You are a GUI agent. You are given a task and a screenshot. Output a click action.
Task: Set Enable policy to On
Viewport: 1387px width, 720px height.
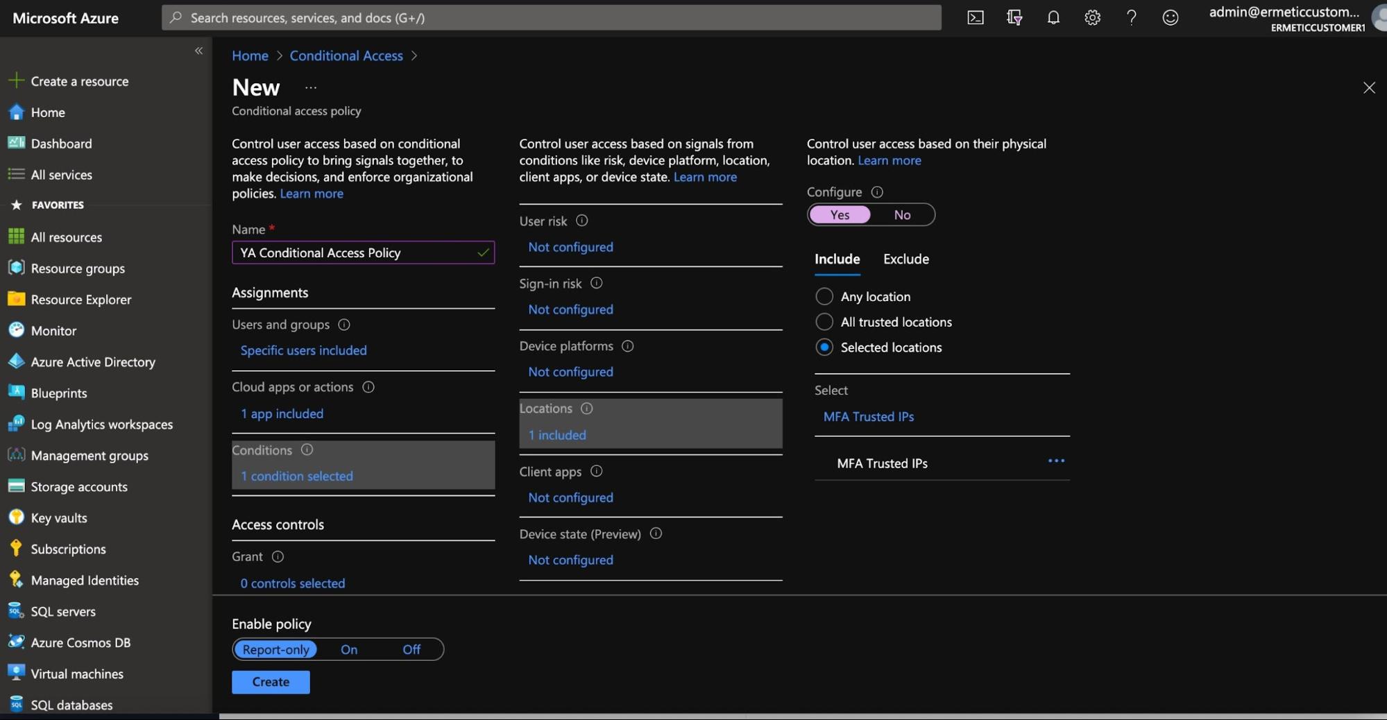[x=349, y=649]
